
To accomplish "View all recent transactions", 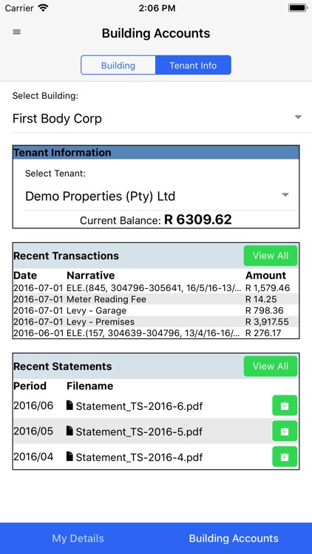I will 271,256.
